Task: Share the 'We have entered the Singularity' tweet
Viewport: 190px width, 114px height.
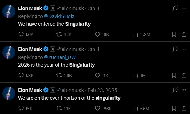Action: 183,34
